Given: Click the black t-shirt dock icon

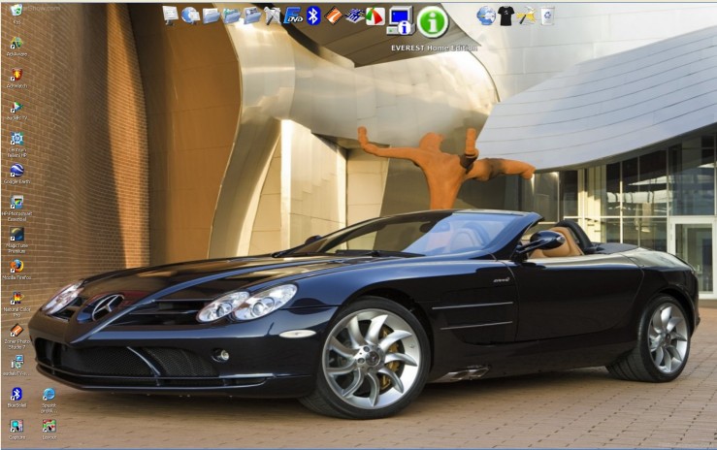Looking at the screenshot, I should click(506, 16).
